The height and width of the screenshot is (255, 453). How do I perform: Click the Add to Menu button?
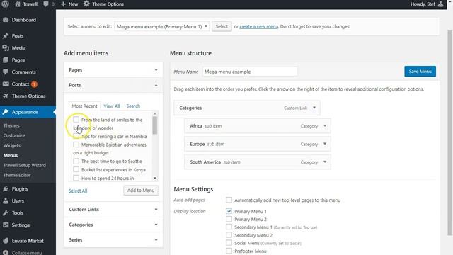tap(141, 191)
